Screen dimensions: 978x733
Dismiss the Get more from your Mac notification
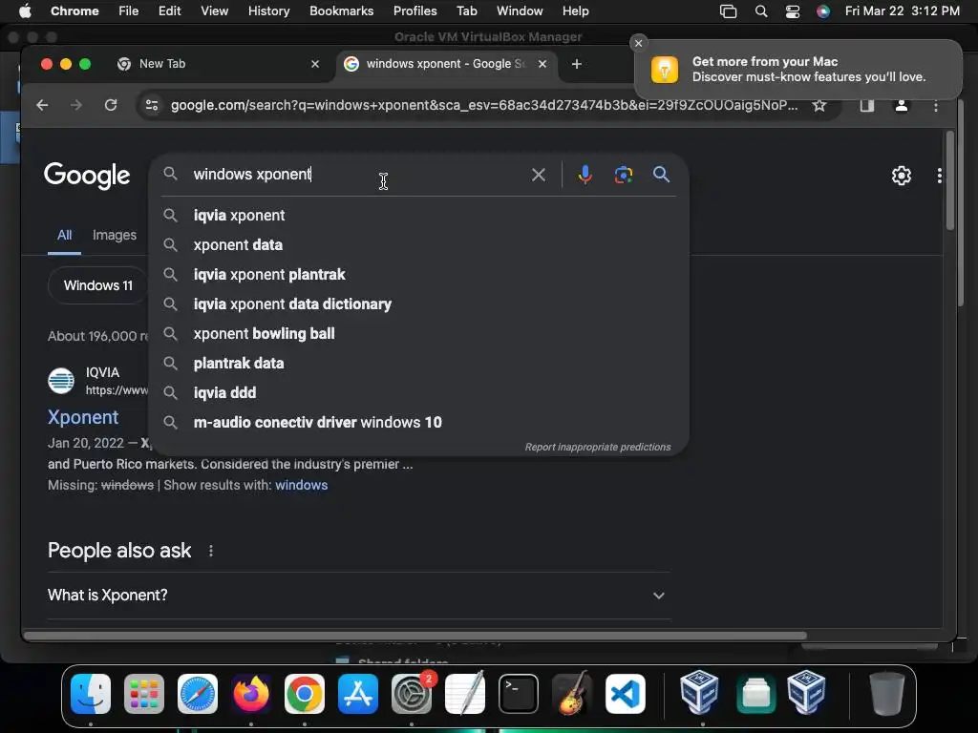click(638, 43)
